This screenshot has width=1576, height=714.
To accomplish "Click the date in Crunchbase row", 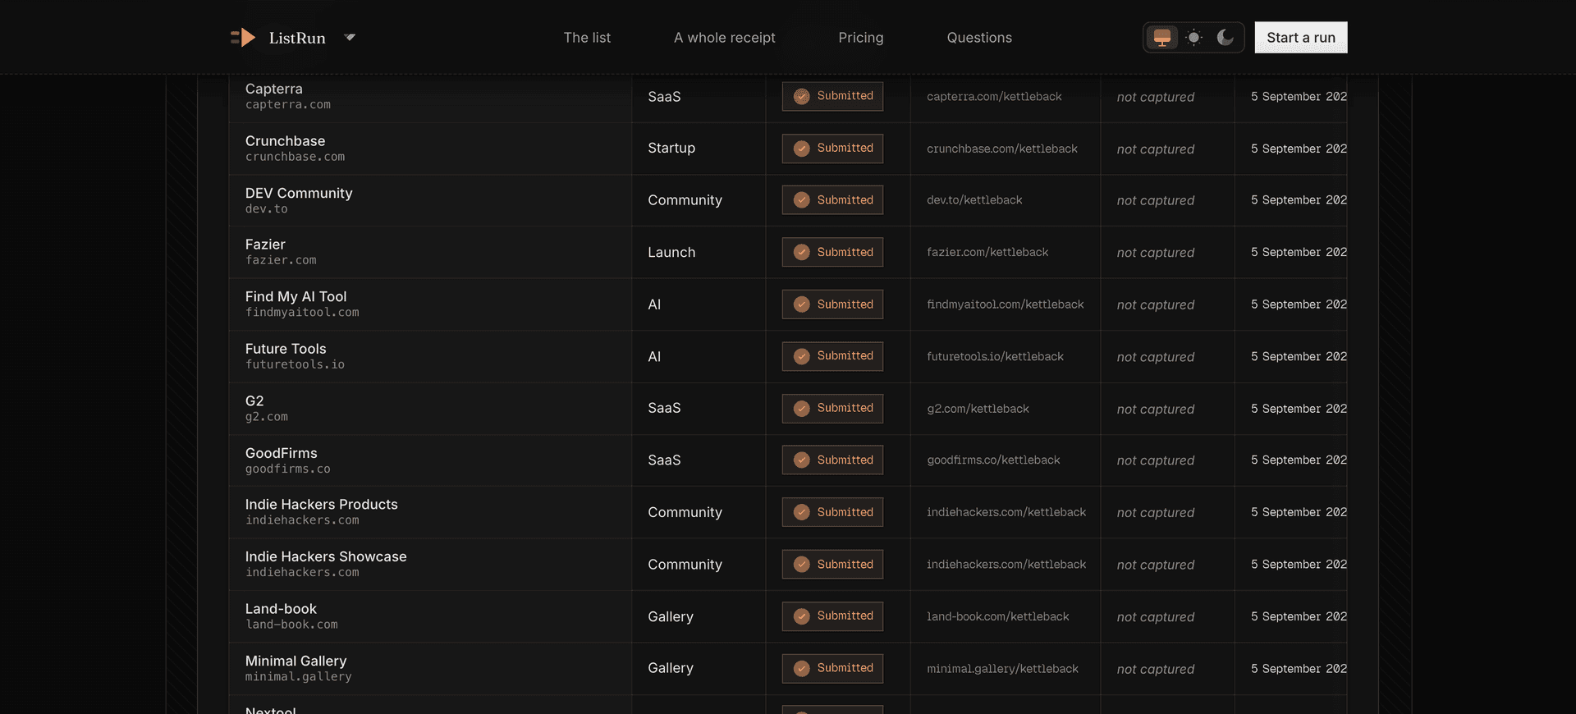I will click(x=1299, y=149).
